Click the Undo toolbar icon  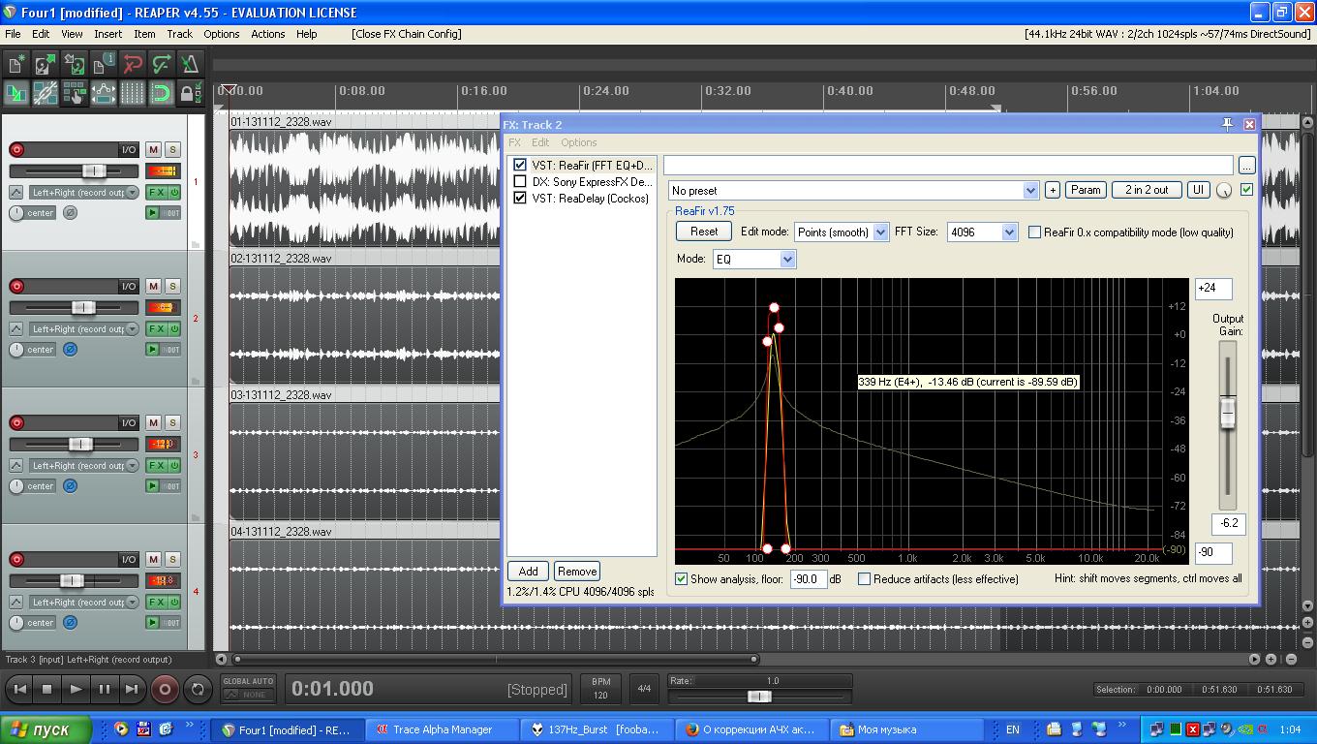click(x=133, y=64)
